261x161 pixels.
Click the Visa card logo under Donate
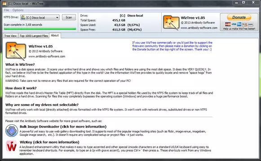point(234,24)
